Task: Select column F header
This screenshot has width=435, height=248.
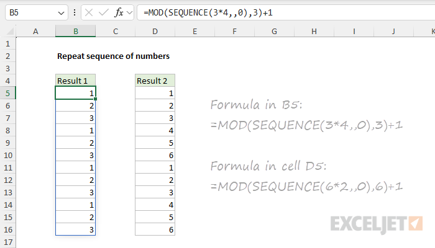Action: 235,31
